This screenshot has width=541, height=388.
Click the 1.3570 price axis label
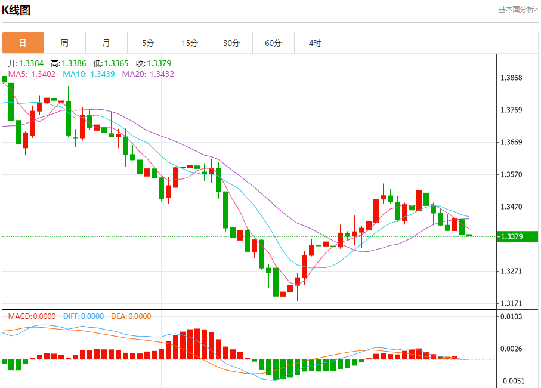[511, 174]
